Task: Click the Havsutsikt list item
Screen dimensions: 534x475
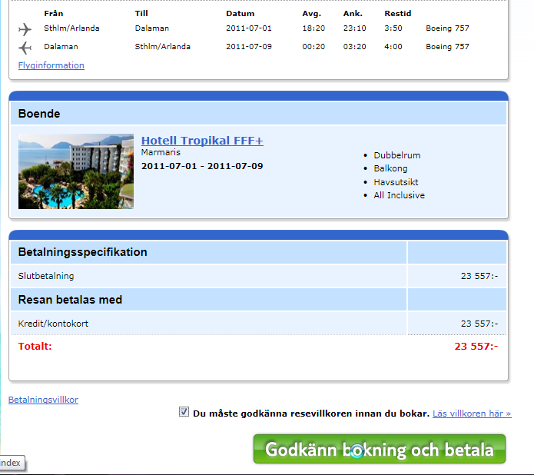Action: tap(396, 182)
